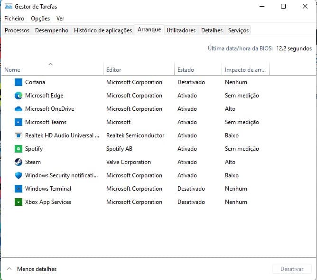This screenshot has width=317, height=280.
Task: Click the 12.2 segundos BIOS time value
Action: (294, 48)
